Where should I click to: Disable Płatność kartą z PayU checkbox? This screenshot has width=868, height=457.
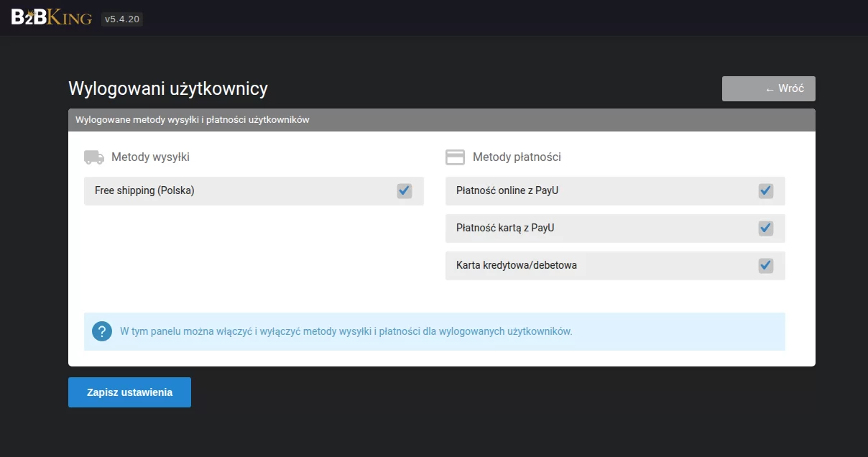(x=766, y=228)
